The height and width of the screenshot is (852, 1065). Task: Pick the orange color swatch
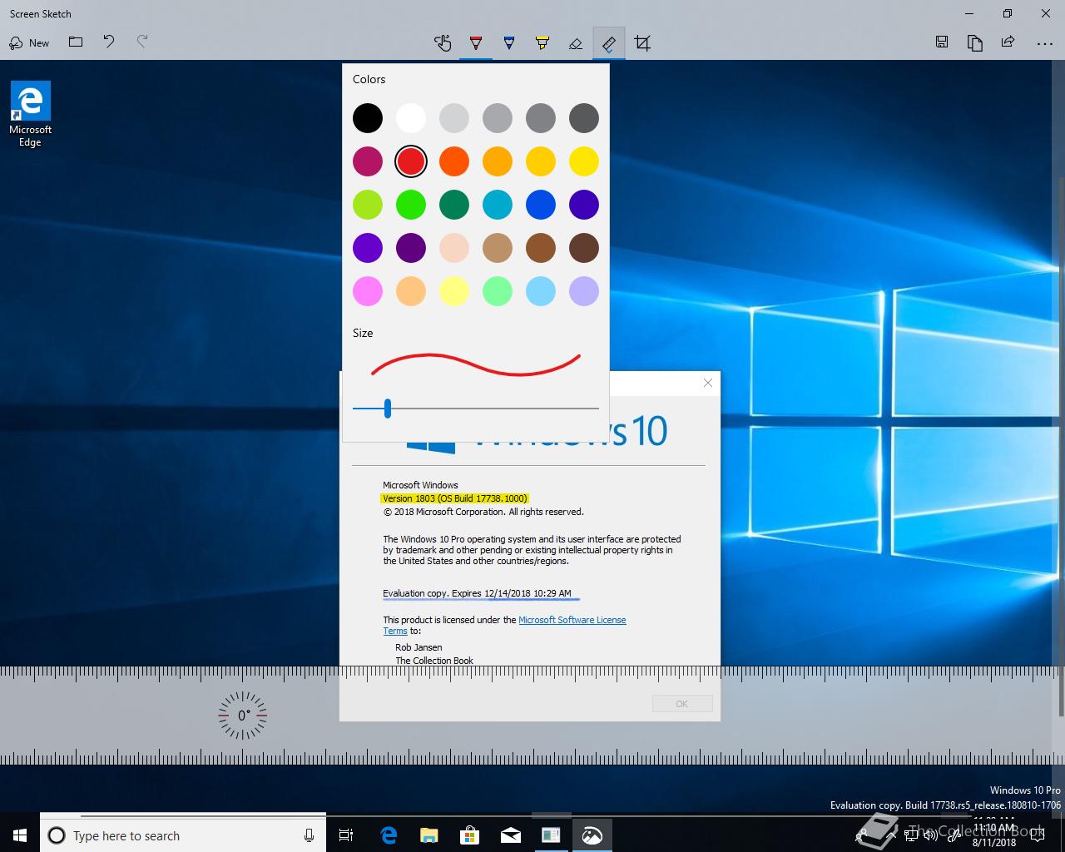tap(454, 161)
